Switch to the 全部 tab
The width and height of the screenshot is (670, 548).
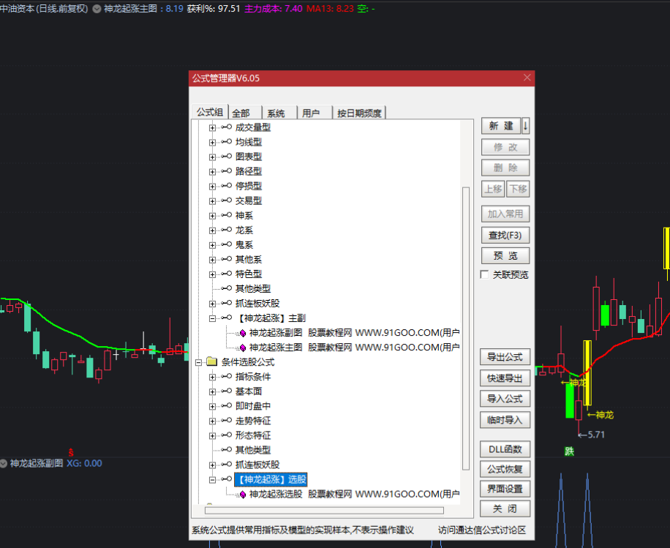click(x=241, y=113)
